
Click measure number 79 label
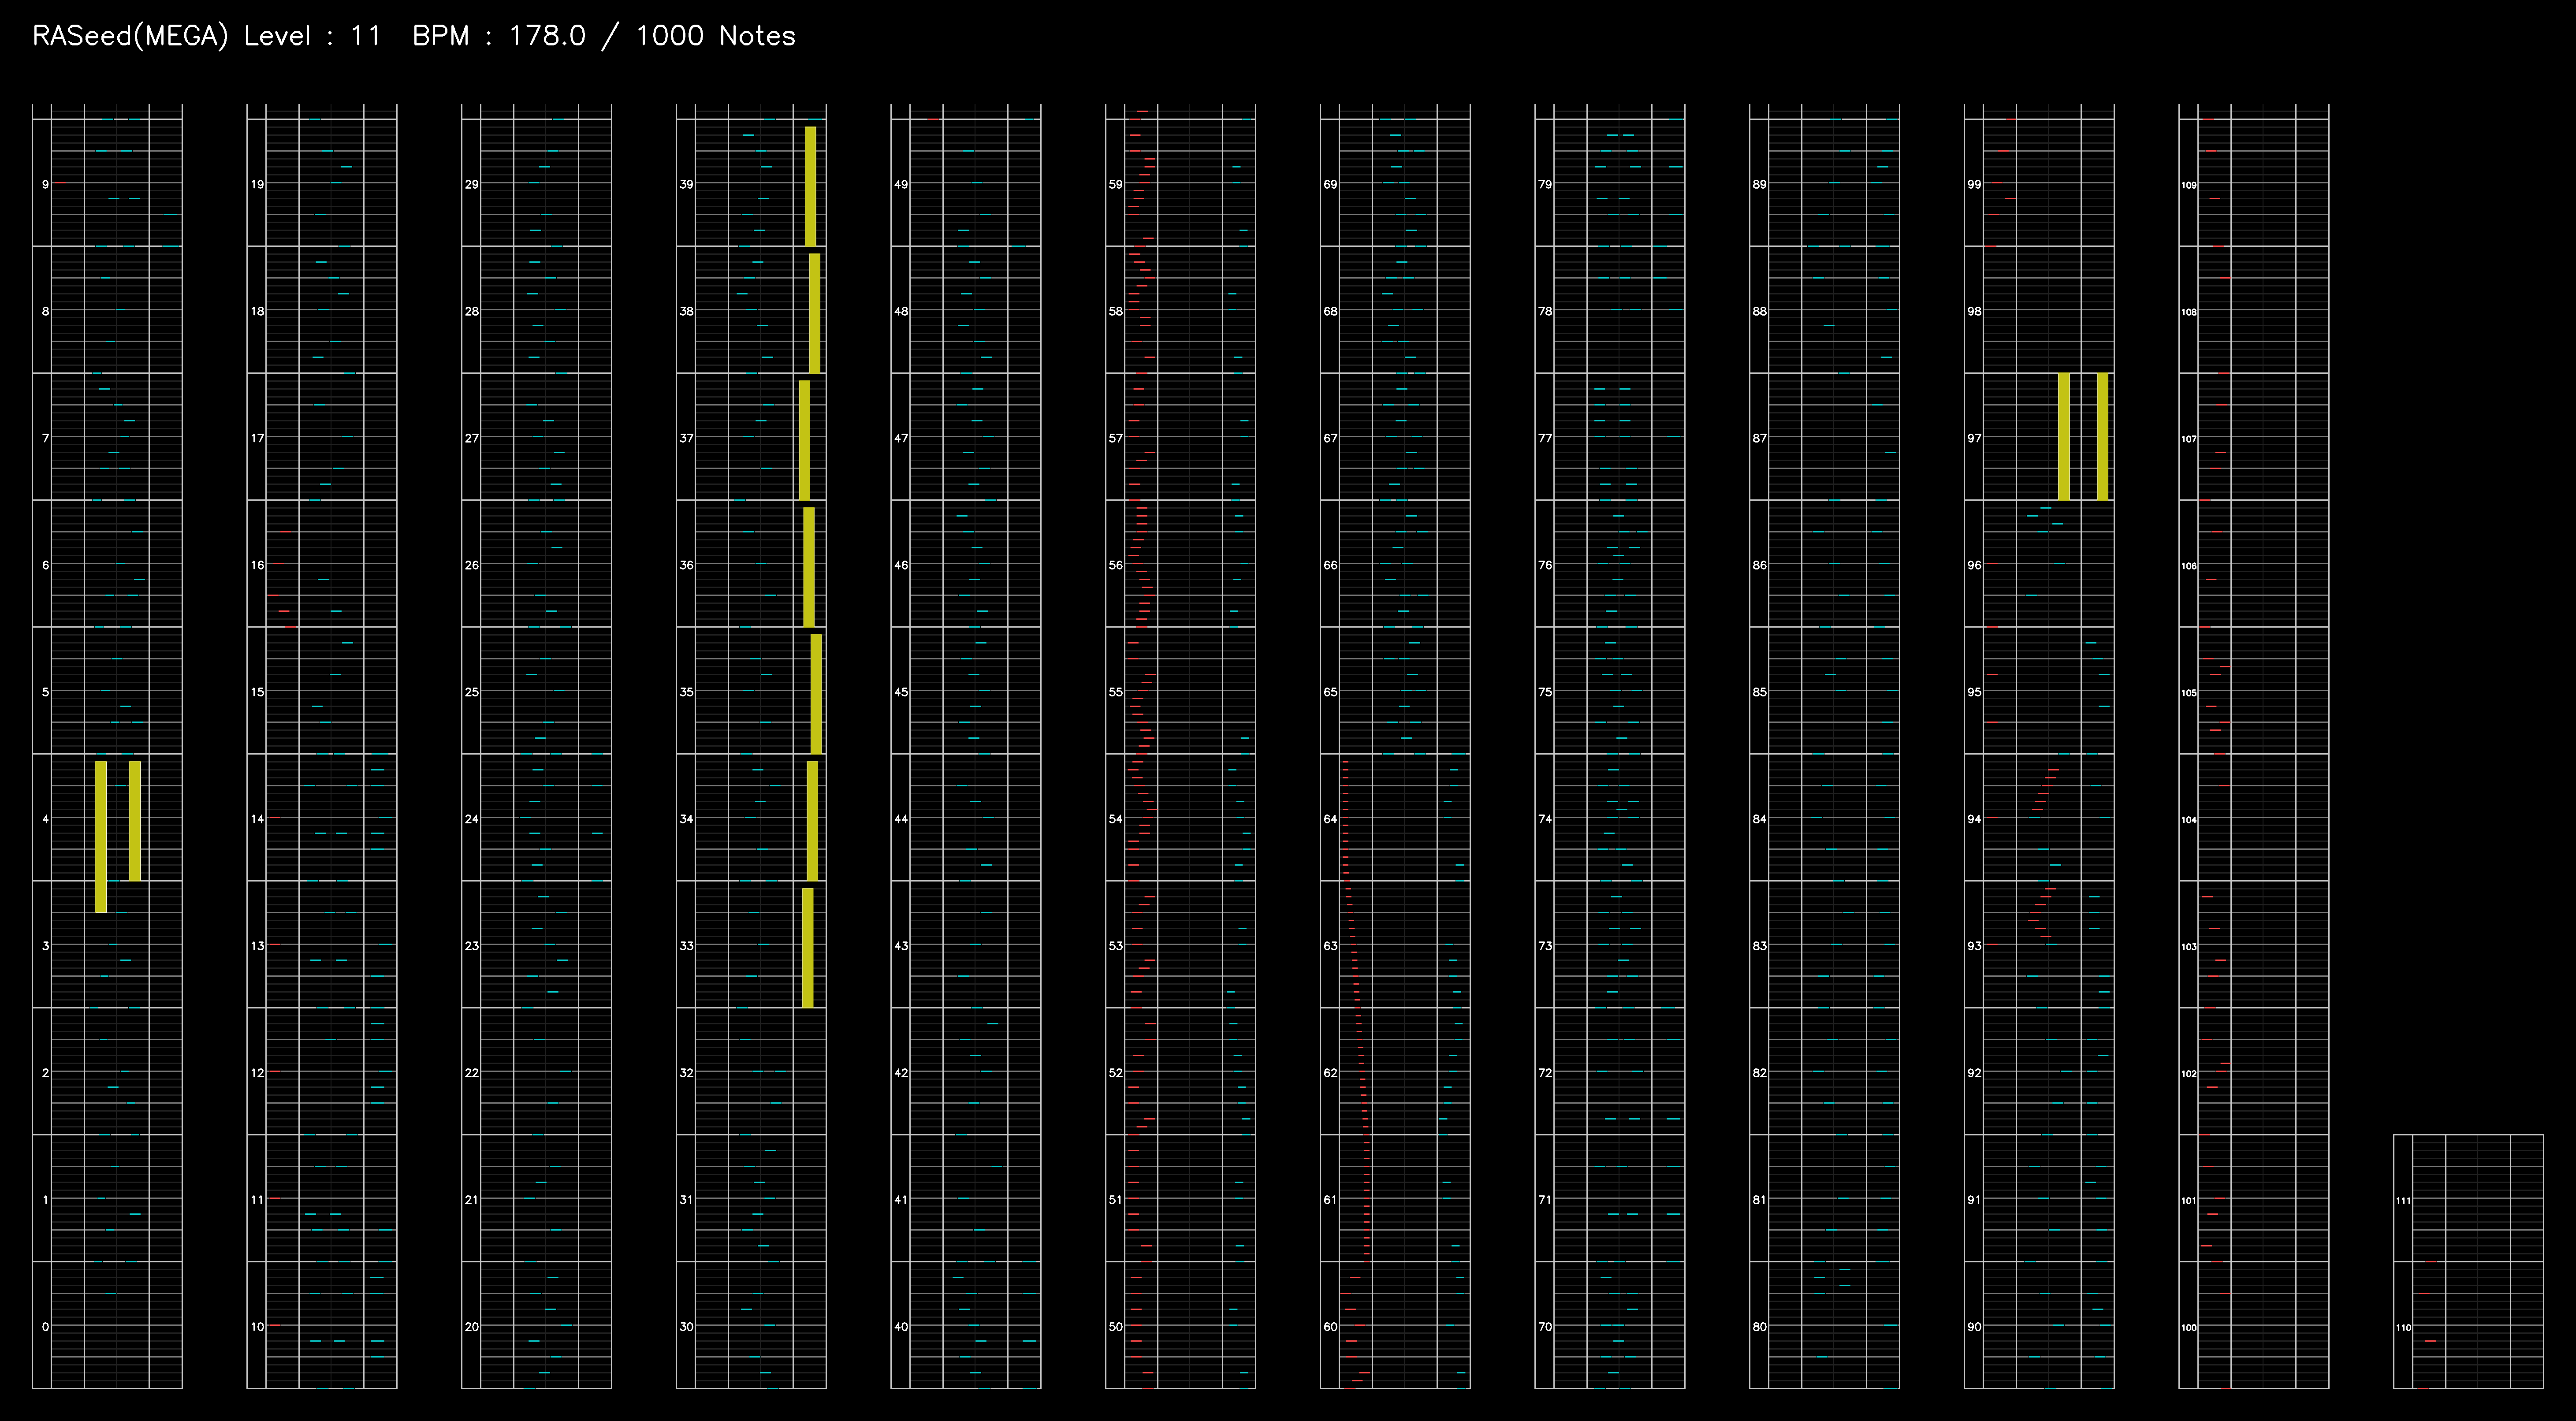[x=1545, y=184]
